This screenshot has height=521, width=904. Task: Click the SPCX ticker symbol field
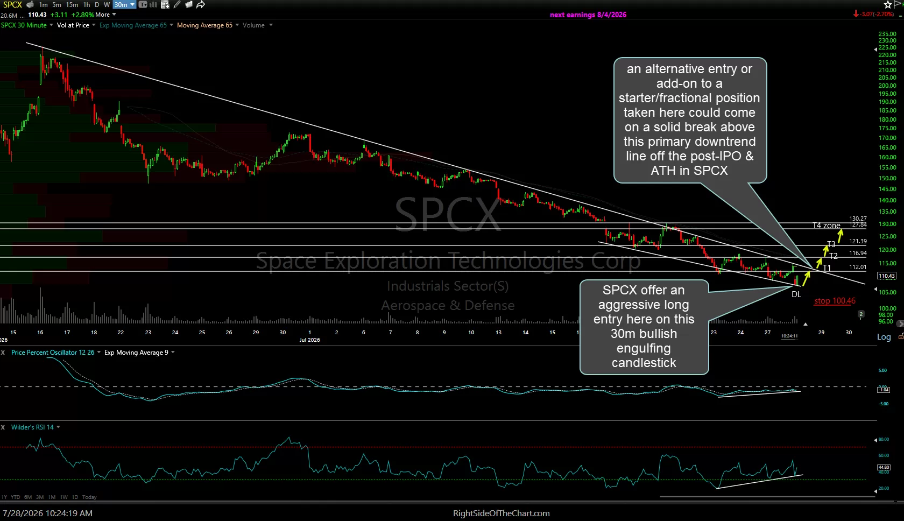tap(12, 5)
